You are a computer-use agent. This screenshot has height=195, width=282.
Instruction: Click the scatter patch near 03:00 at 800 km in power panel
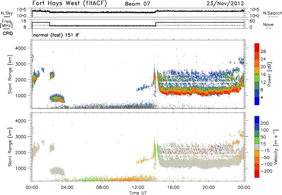57,99
